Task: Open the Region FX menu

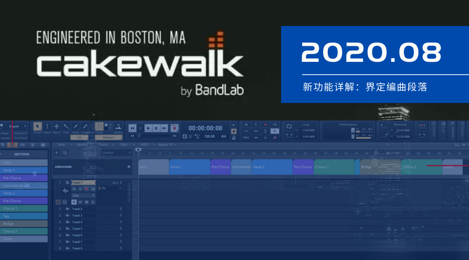Action: pyautogui.click(x=167, y=145)
